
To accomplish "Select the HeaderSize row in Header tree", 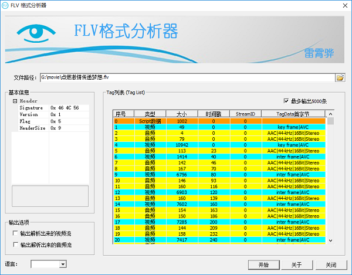I will [x=32, y=128].
